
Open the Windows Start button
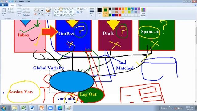4,108
